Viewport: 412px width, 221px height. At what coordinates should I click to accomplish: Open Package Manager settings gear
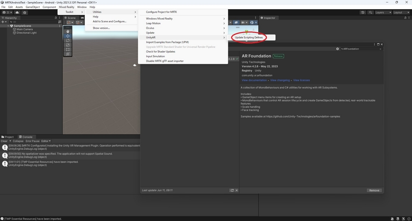point(337,49)
